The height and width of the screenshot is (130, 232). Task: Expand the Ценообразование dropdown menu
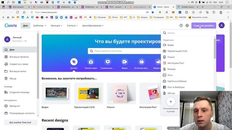point(93,26)
